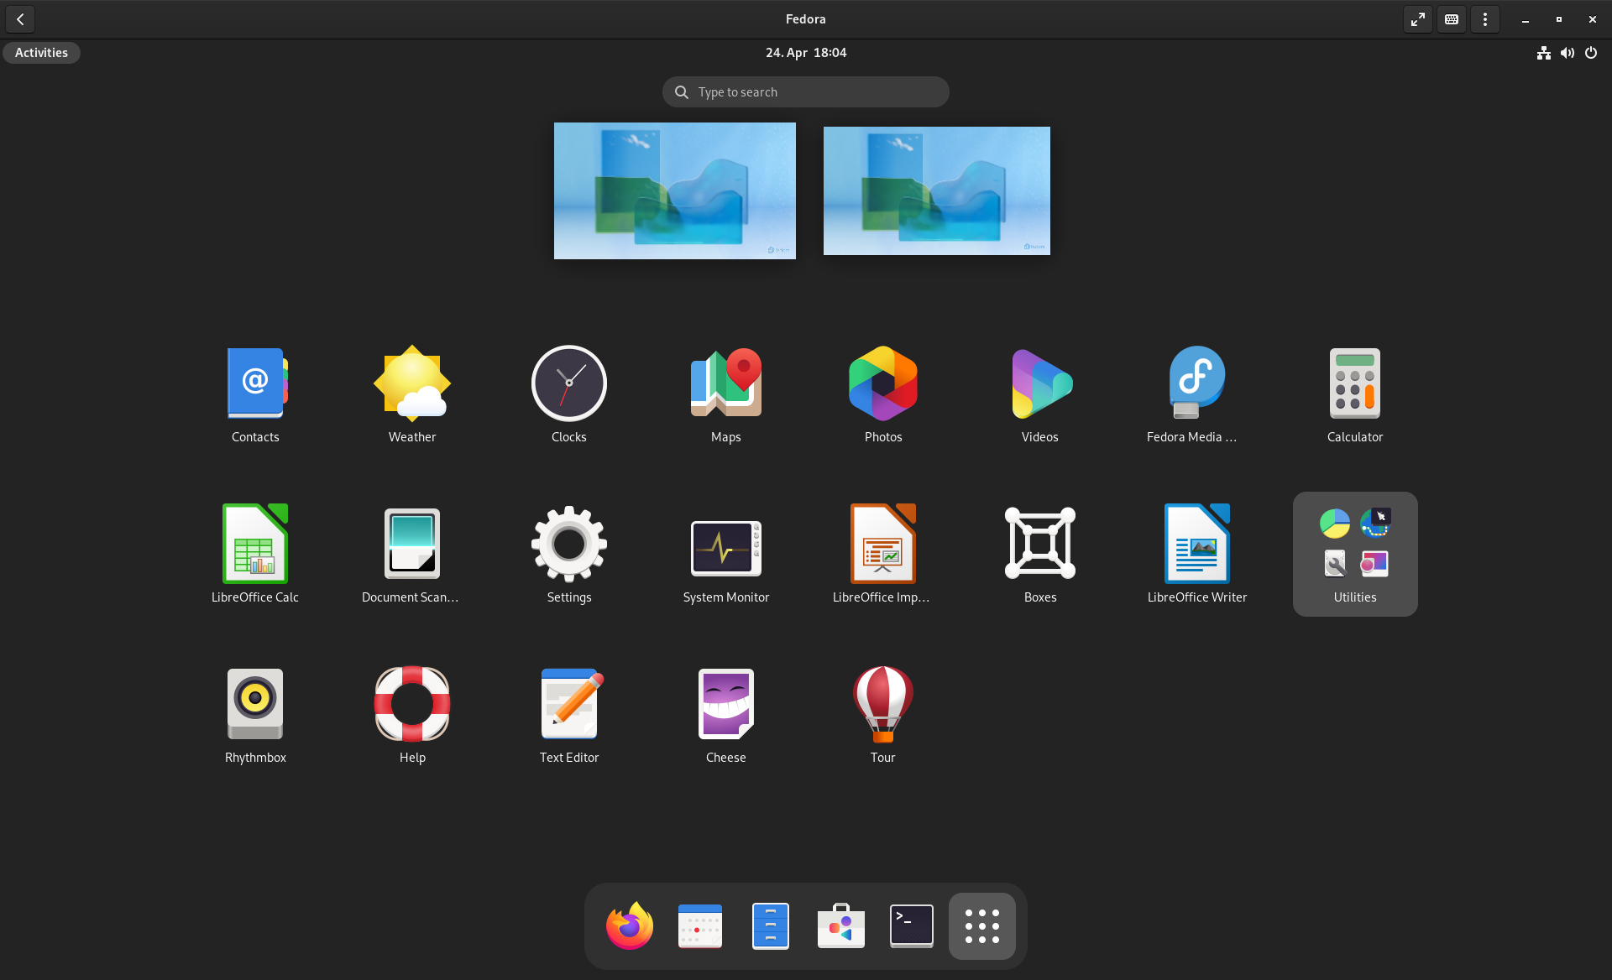Launch the Weather app
The width and height of the screenshot is (1612, 980).
click(x=412, y=394)
